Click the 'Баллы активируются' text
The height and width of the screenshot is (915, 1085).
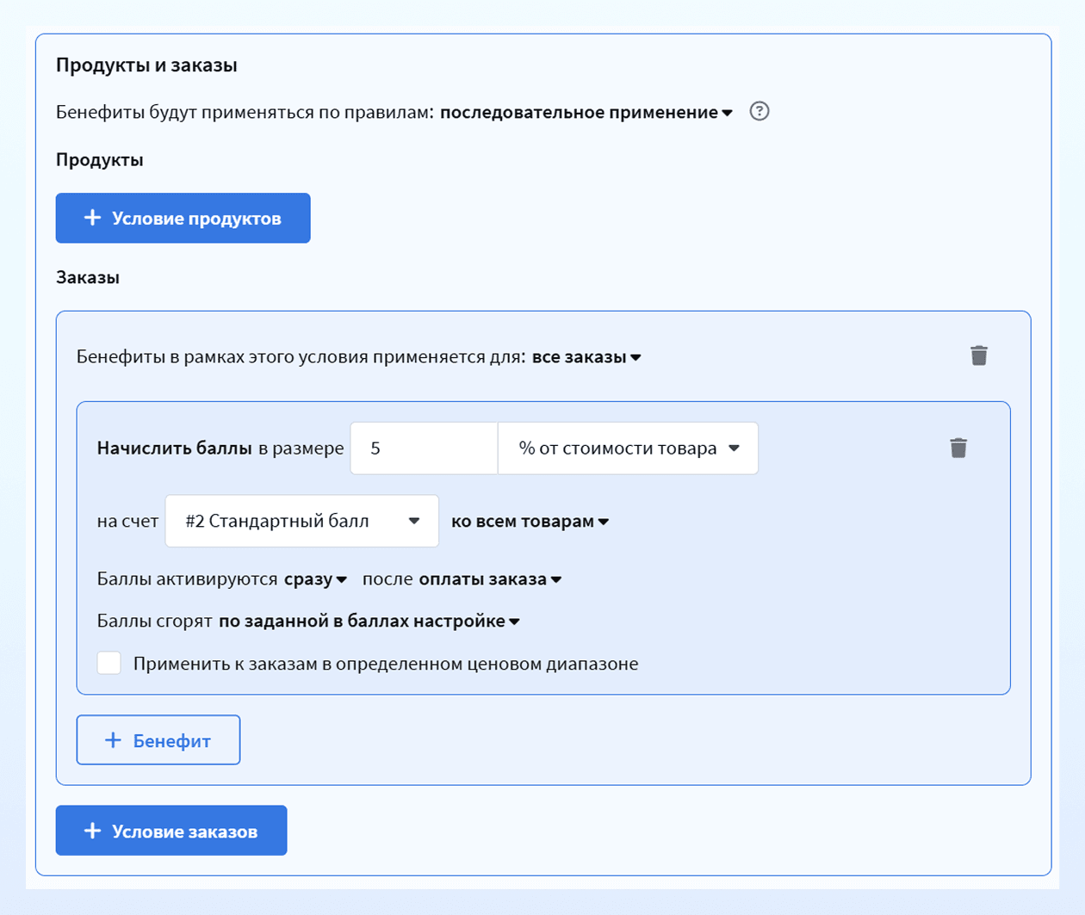[188, 579]
